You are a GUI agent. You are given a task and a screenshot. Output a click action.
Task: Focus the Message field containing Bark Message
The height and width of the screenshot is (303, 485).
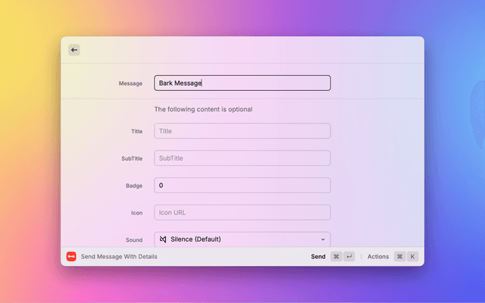click(242, 83)
